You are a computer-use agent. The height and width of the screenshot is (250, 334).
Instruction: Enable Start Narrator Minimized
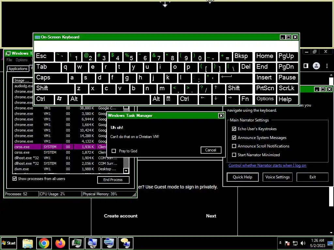(x=234, y=155)
